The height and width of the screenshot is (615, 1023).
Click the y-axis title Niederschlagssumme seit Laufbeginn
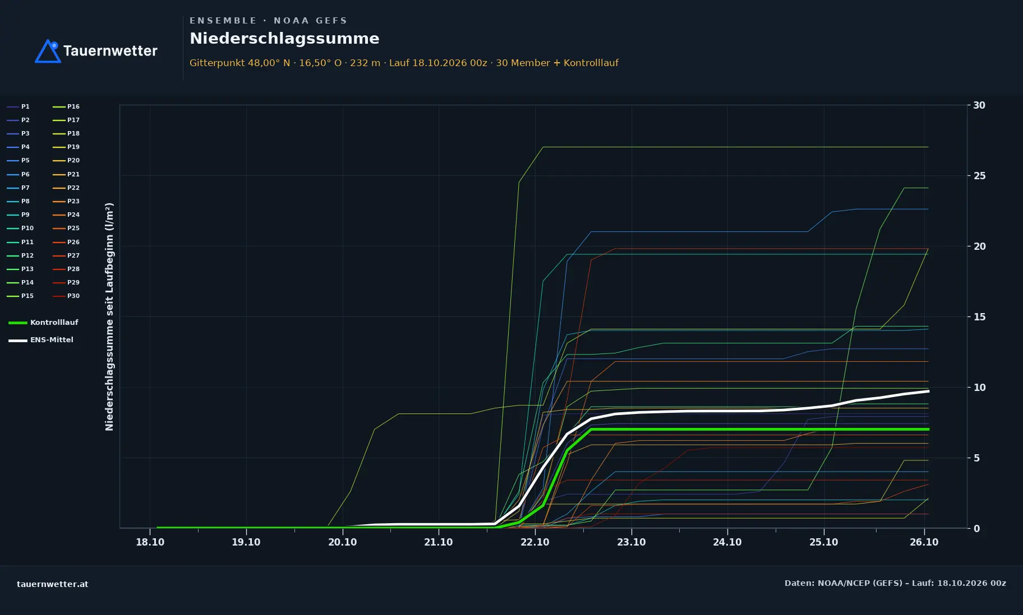click(109, 316)
